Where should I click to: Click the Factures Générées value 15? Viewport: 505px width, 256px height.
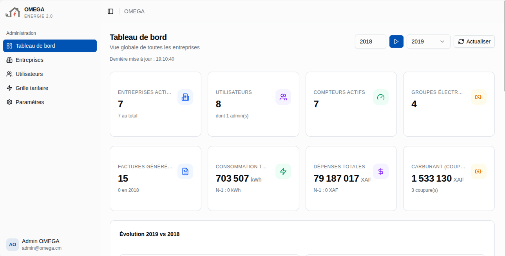click(123, 178)
